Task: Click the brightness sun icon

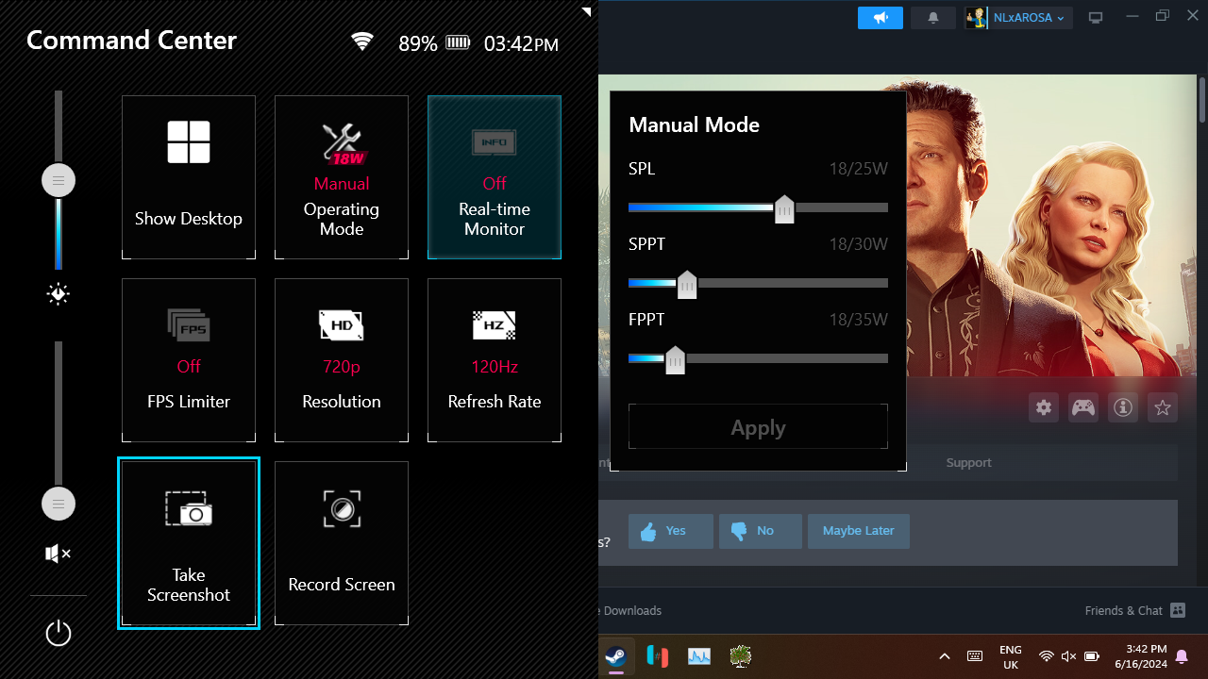Action: tap(59, 294)
